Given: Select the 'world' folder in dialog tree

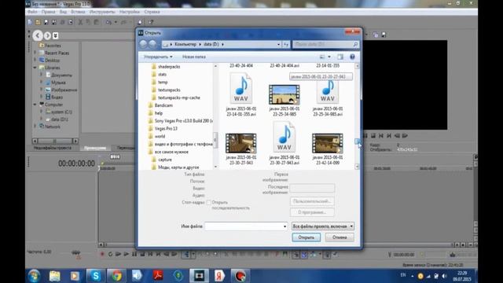Looking at the screenshot, I should coord(160,136).
